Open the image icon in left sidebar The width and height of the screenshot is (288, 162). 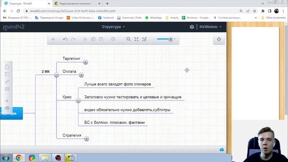tap(7, 89)
